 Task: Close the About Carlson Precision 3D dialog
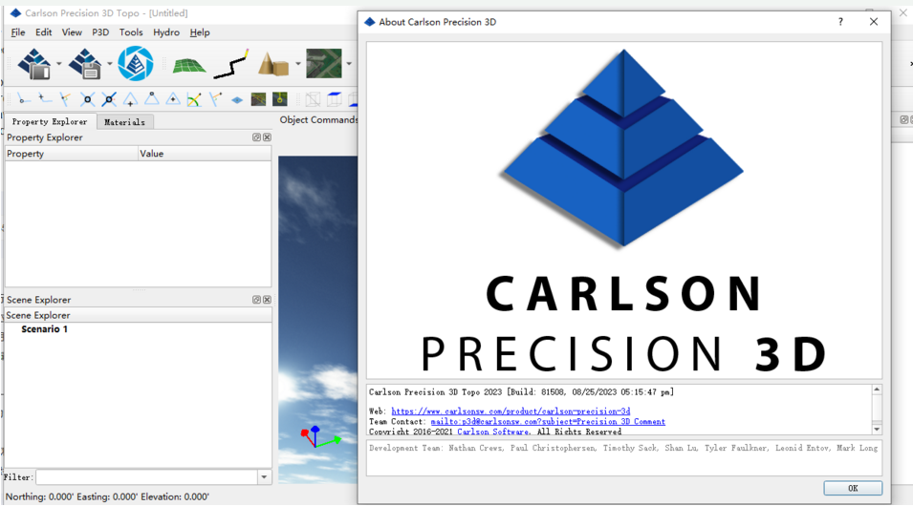pos(874,22)
